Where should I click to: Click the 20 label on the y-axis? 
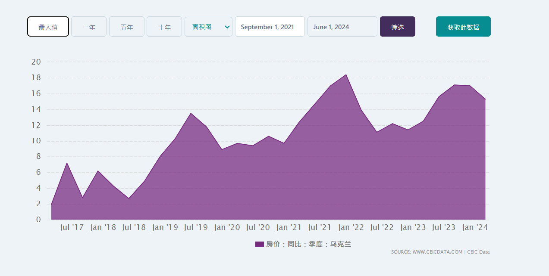pos(36,62)
